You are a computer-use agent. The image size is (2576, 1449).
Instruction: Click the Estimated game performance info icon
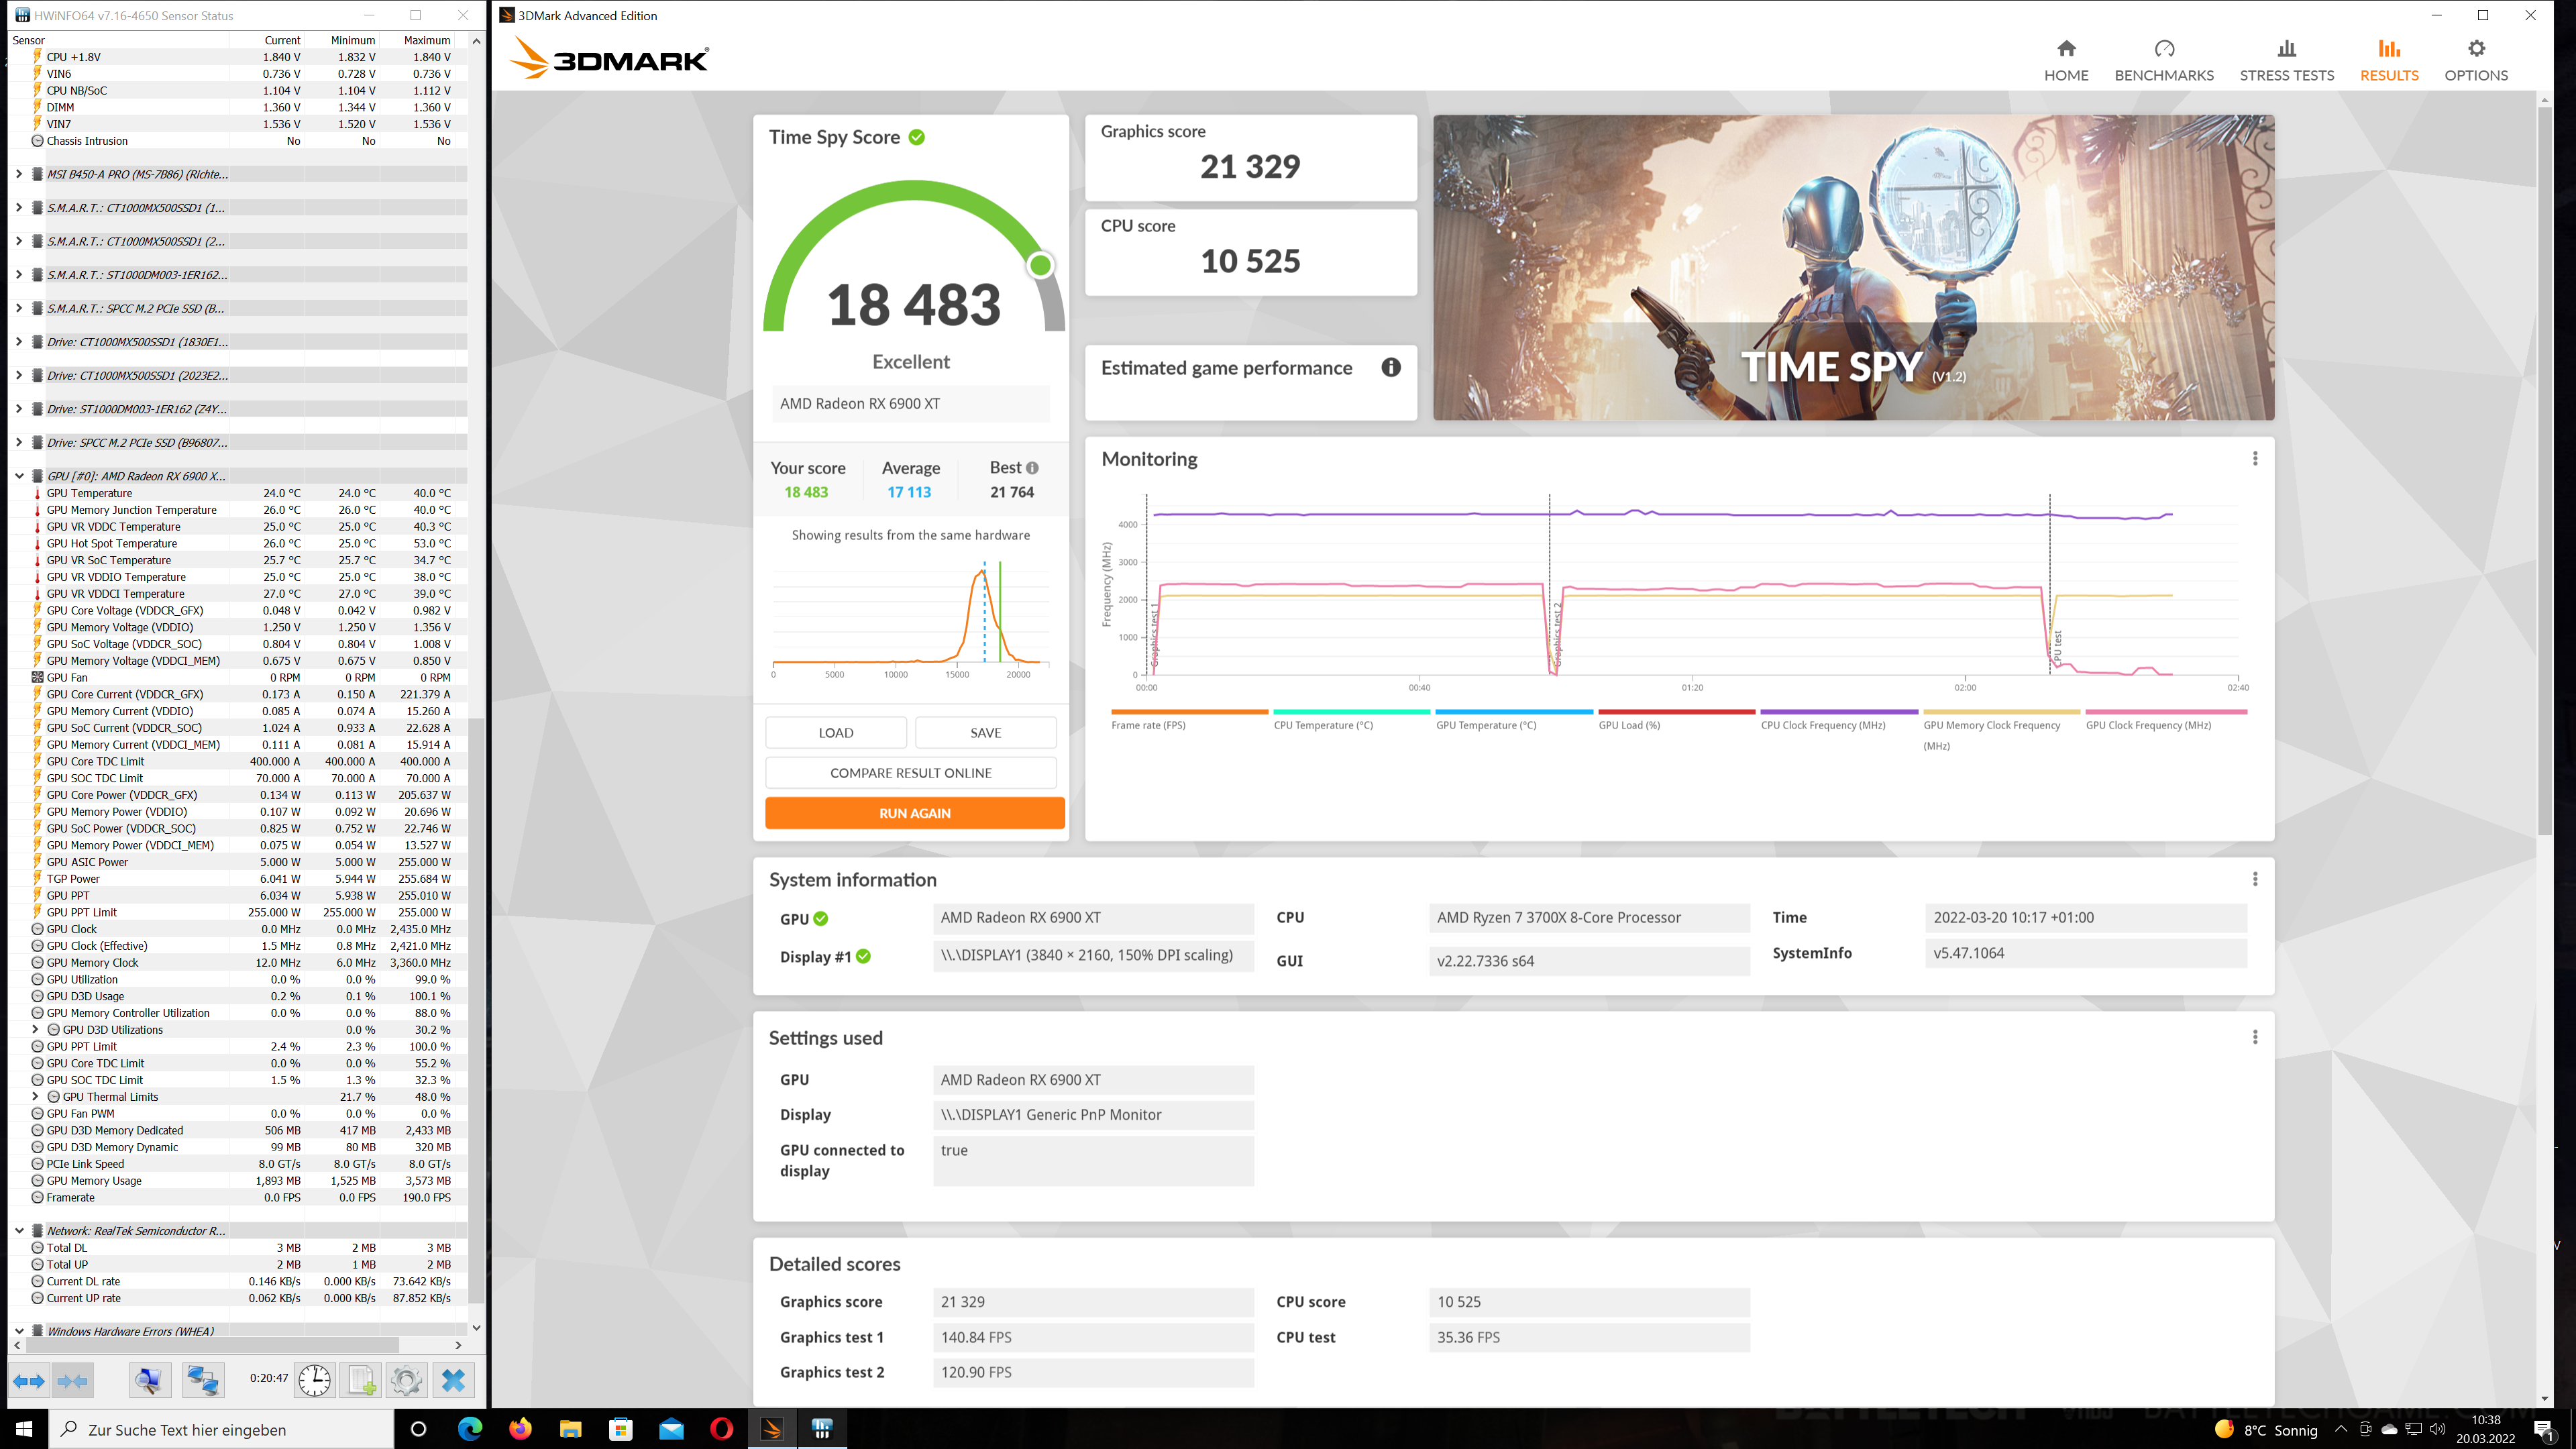click(x=1390, y=368)
